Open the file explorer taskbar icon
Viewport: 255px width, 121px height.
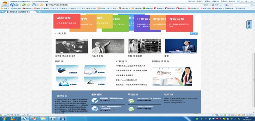point(44,119)
